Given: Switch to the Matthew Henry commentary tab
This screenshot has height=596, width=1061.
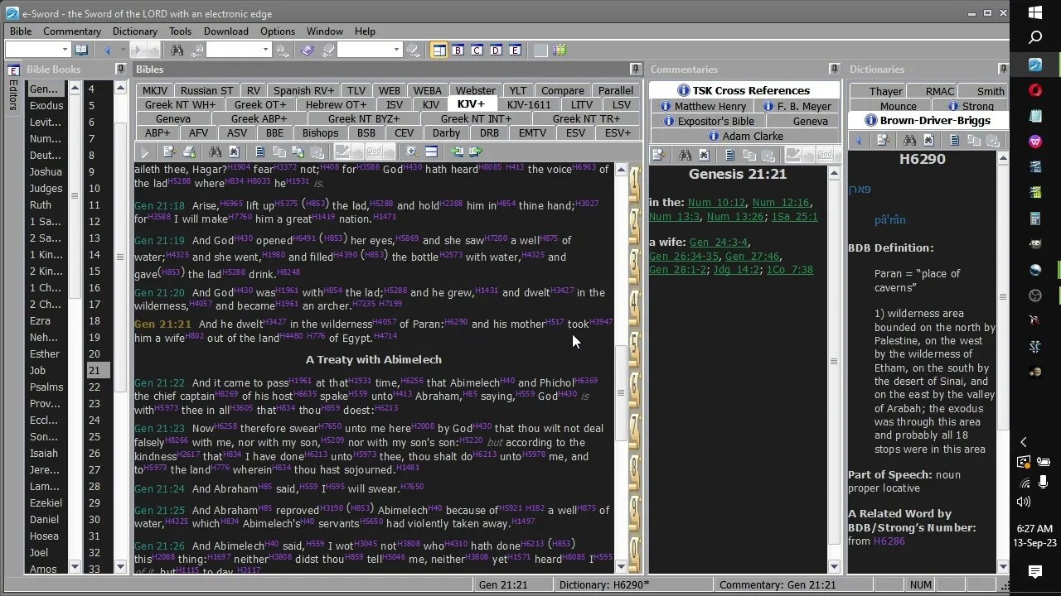Looking at the screenshot, I should (x=703, y=106).
